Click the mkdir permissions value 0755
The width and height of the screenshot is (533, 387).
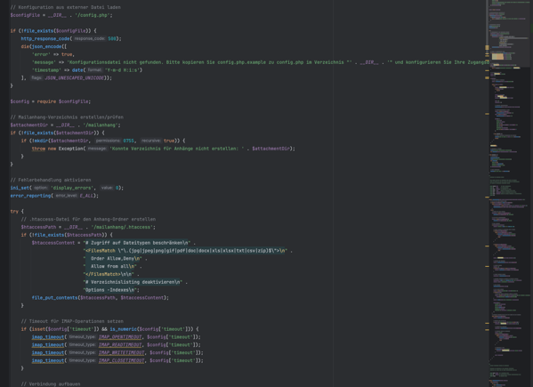128,141
